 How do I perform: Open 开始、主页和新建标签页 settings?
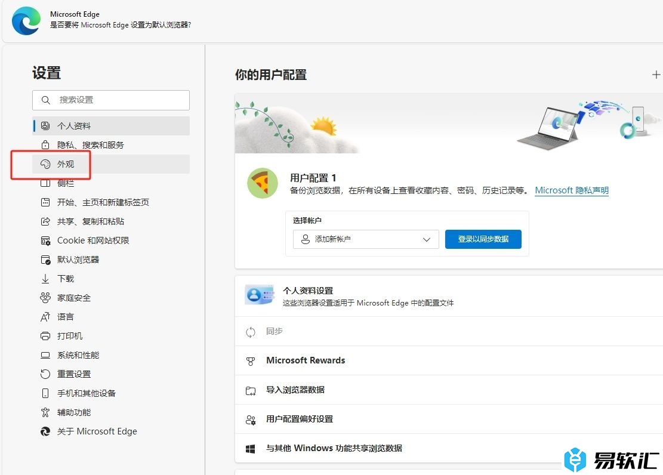click(111, 202)
